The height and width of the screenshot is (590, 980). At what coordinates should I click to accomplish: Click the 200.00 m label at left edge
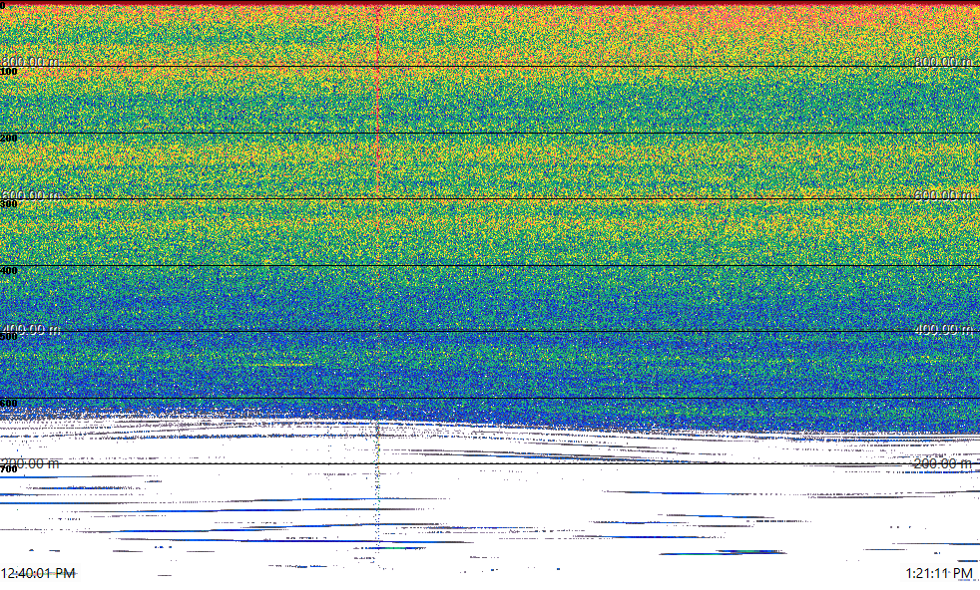(31, 463)
